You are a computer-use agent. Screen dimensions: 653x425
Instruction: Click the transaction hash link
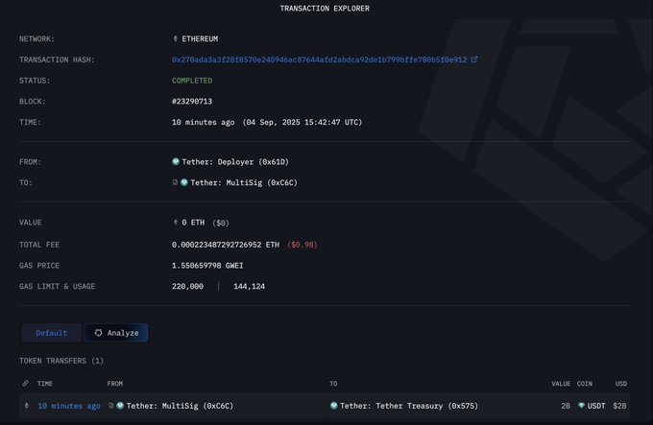tap(319, 59)
